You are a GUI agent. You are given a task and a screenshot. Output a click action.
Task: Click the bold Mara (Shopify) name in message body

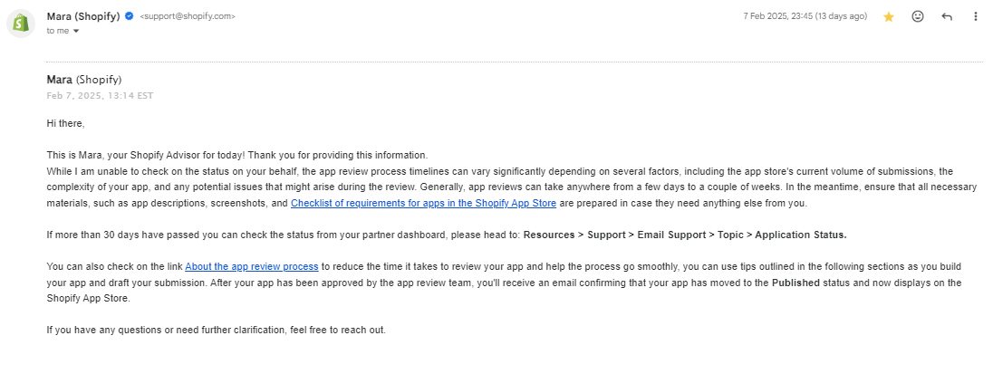tap(83, 80)
